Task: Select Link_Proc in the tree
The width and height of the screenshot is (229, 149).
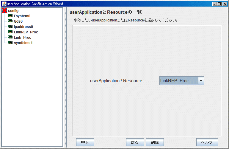Action: [x=23, y=38]
